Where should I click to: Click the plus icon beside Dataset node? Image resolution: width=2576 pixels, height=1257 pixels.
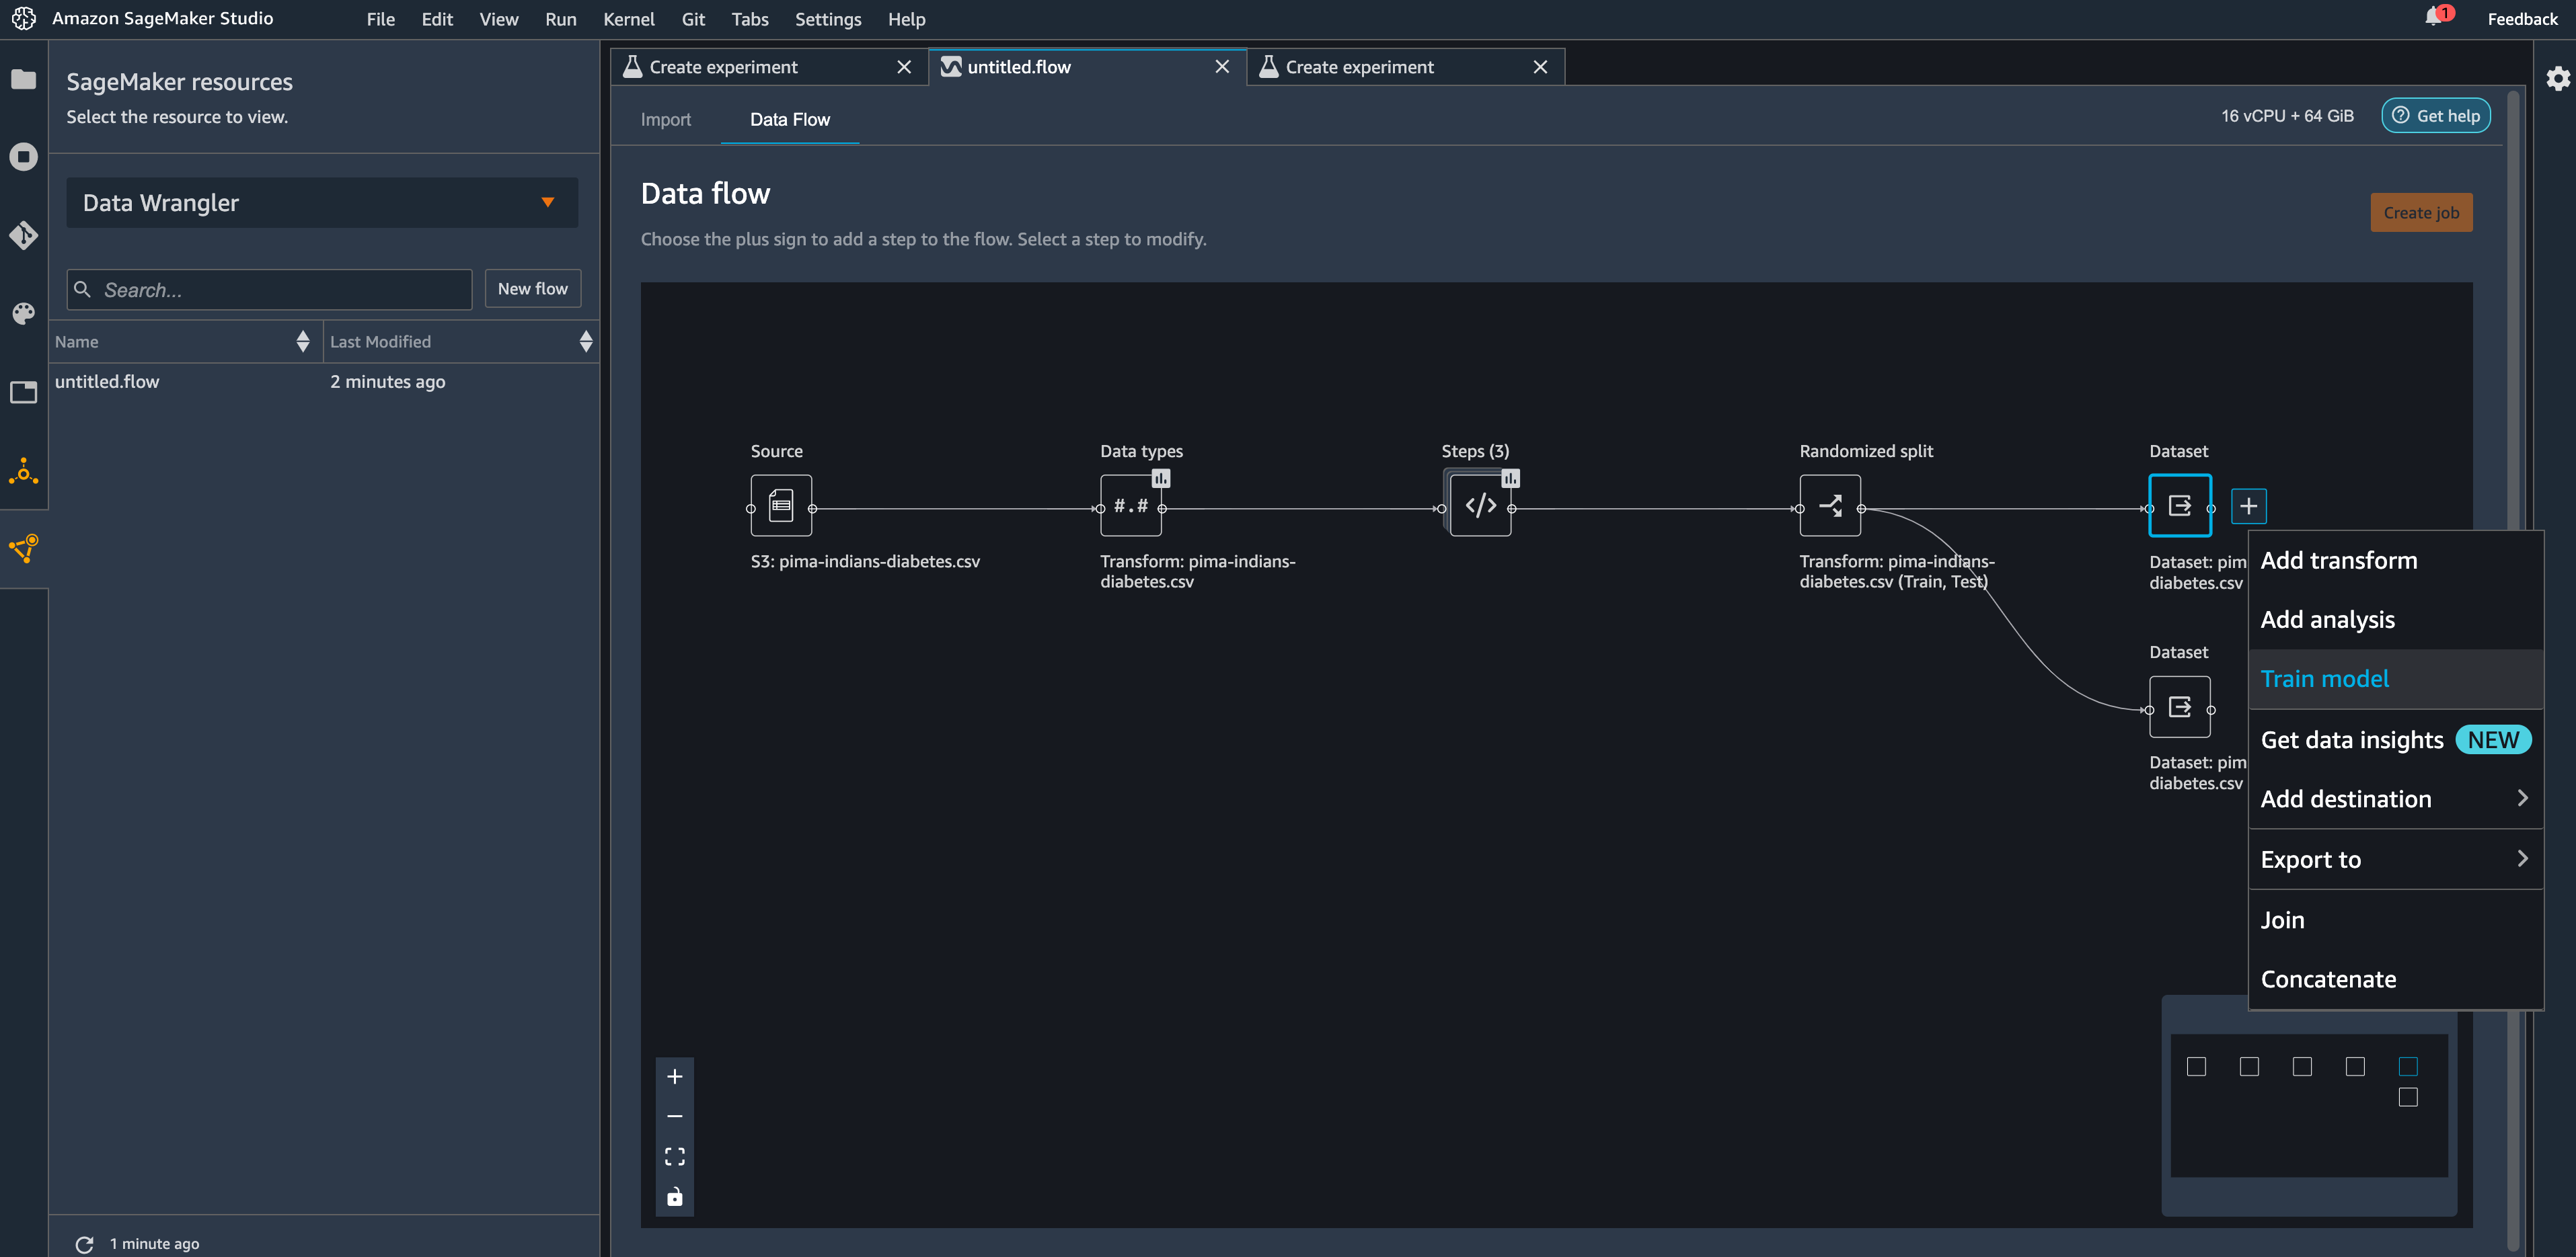point(2248,507)
